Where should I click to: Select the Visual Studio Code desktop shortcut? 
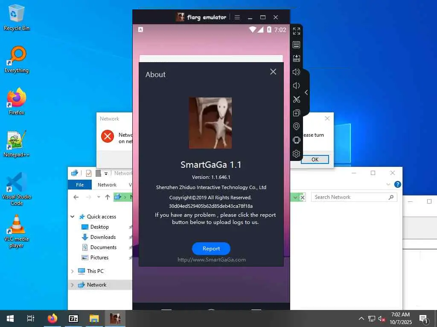point(17,189)
